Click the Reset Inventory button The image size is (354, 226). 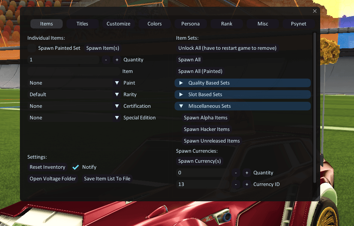pos(47,167)
